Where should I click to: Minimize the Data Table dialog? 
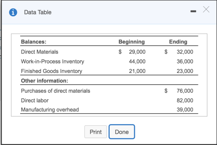pos(193,11)
